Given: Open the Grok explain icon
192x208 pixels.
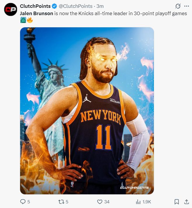Looking at the screenshot, I should tap(178, 6).
